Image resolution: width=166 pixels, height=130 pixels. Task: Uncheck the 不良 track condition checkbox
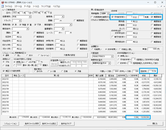[35, 25]
